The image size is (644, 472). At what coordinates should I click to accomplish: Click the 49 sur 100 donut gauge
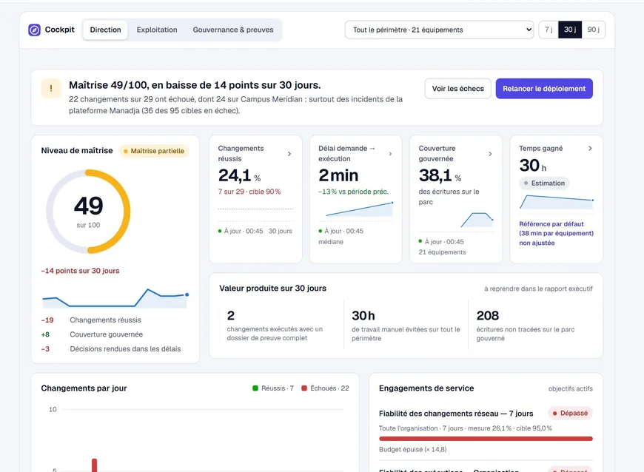[88, 212]
